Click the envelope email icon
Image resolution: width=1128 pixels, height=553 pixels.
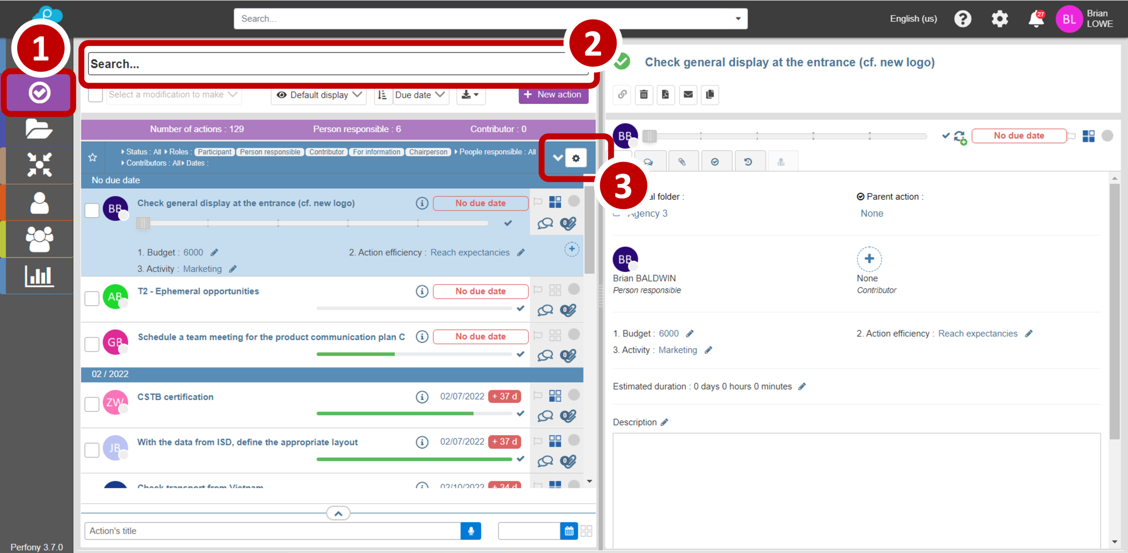[x=688, y=94]
